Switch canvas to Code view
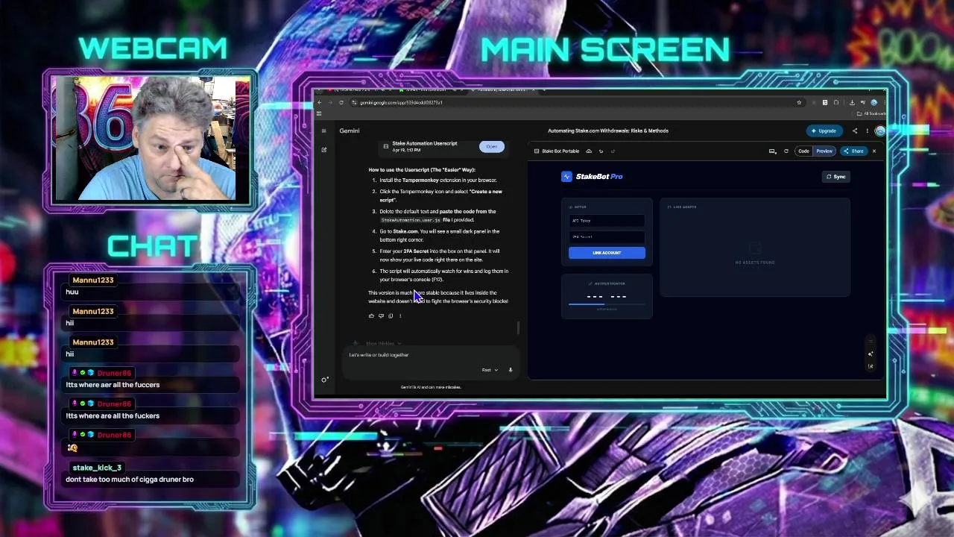The height and width of the screenshot is (537, 954). point(803,151)
